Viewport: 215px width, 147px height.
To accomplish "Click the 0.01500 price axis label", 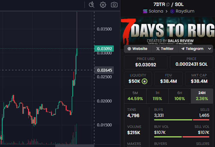I will click(104, 125).
